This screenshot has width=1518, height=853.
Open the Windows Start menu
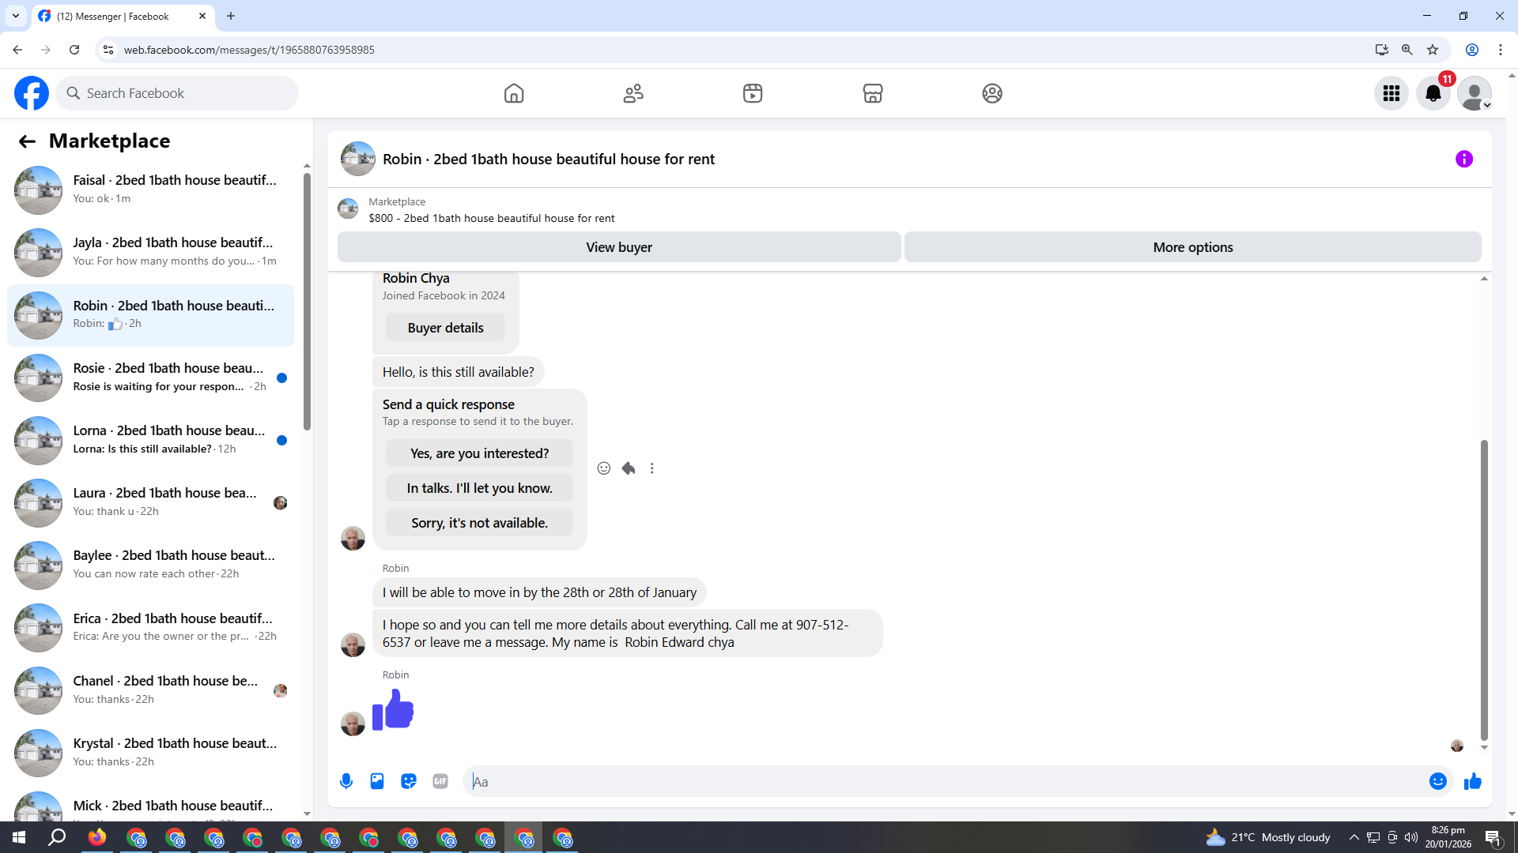[19, 837]
